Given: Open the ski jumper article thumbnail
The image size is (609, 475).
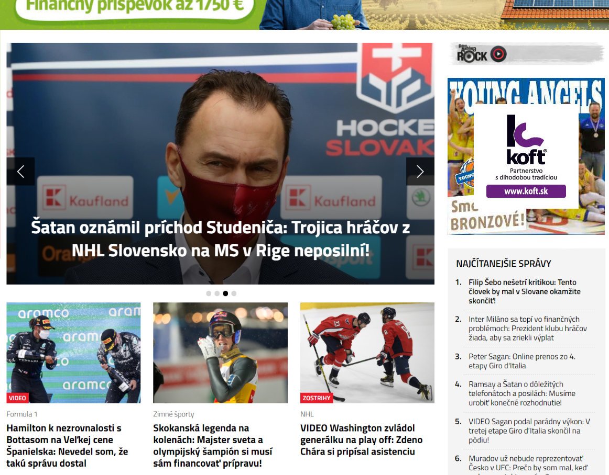Looking at the screenshot, I should (x=220, y=353).
